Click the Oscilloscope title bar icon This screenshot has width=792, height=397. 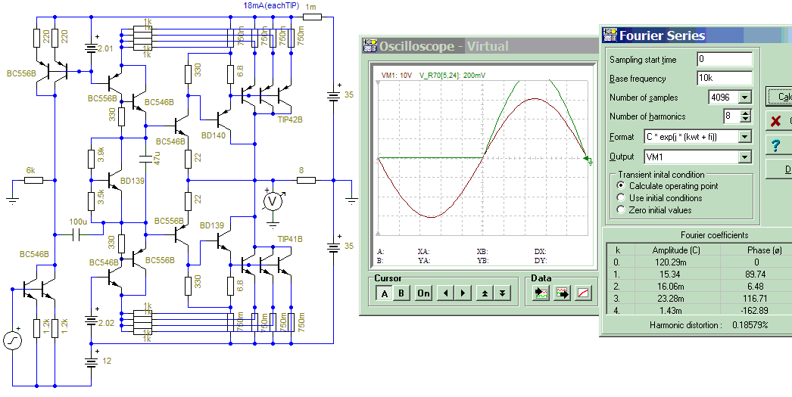(369, 46)
